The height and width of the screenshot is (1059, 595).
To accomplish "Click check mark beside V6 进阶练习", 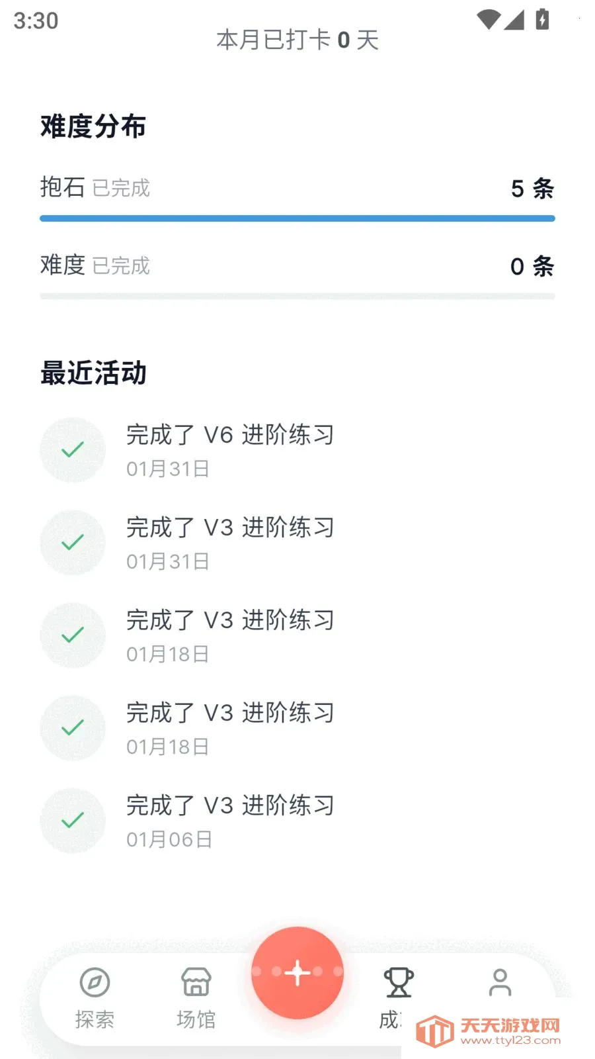I will click(73, 450).
